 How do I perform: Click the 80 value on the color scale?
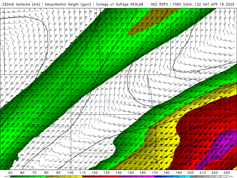coord(47,173)
